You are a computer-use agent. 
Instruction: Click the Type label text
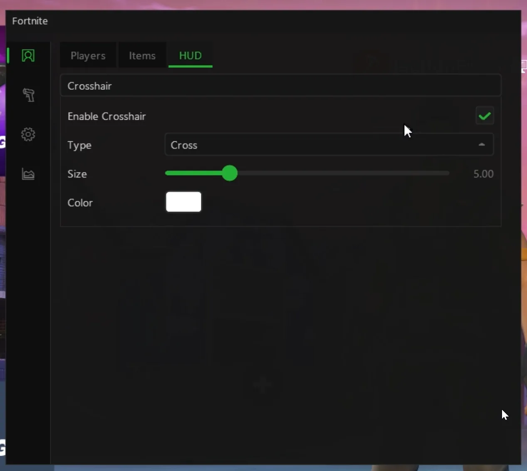[79, 145]
